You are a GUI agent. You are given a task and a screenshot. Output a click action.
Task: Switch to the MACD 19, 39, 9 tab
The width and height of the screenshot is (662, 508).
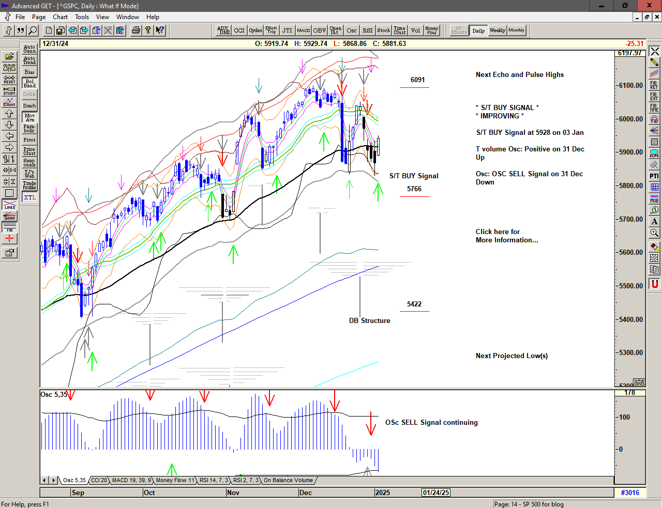tap(131, 480)
